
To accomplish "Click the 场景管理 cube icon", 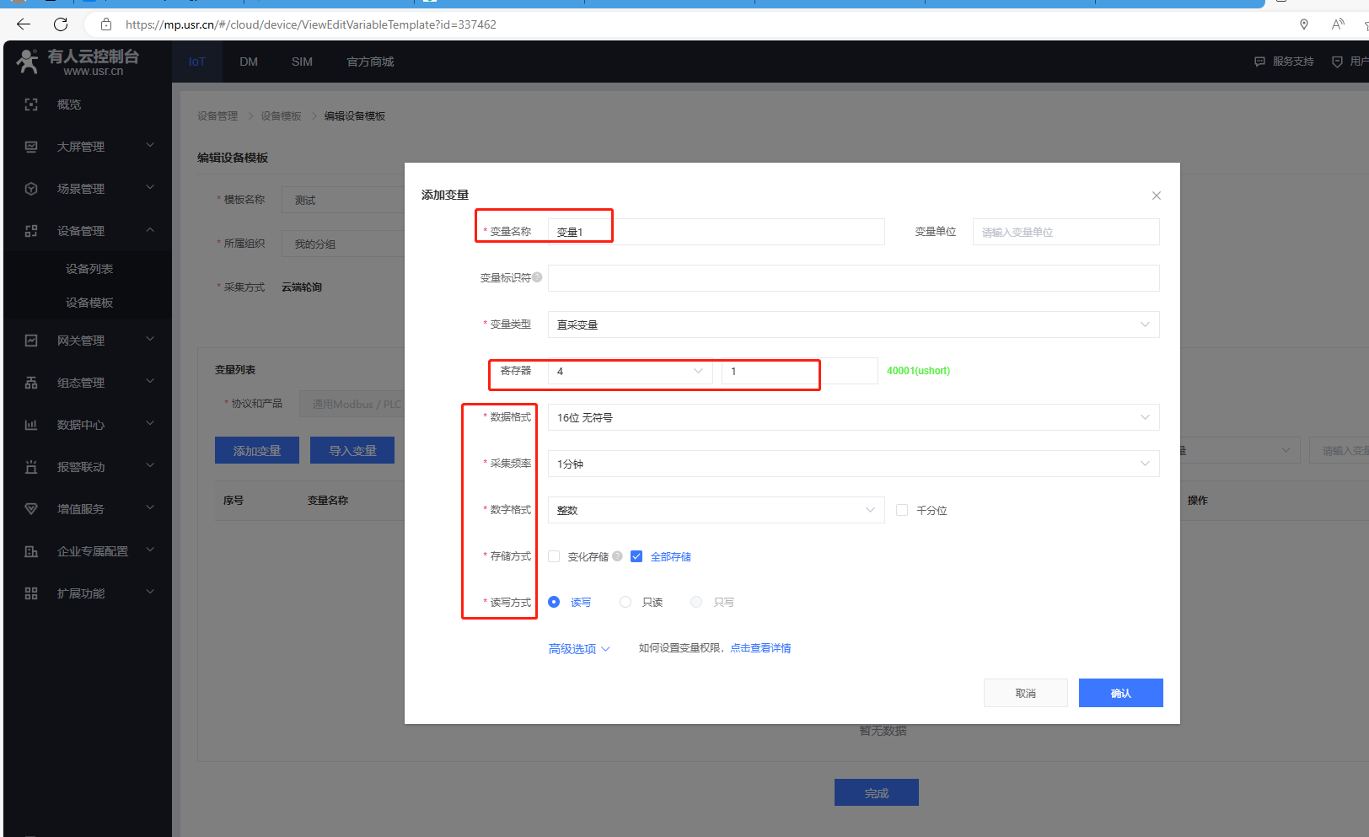I will point(31,189).
